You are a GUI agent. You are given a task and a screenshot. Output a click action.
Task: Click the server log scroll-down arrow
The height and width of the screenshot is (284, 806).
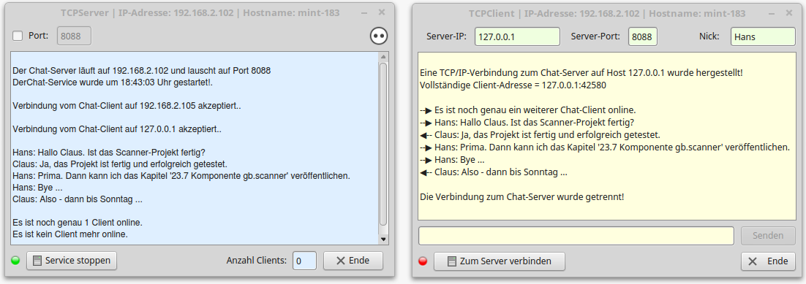tap(383, 239)
